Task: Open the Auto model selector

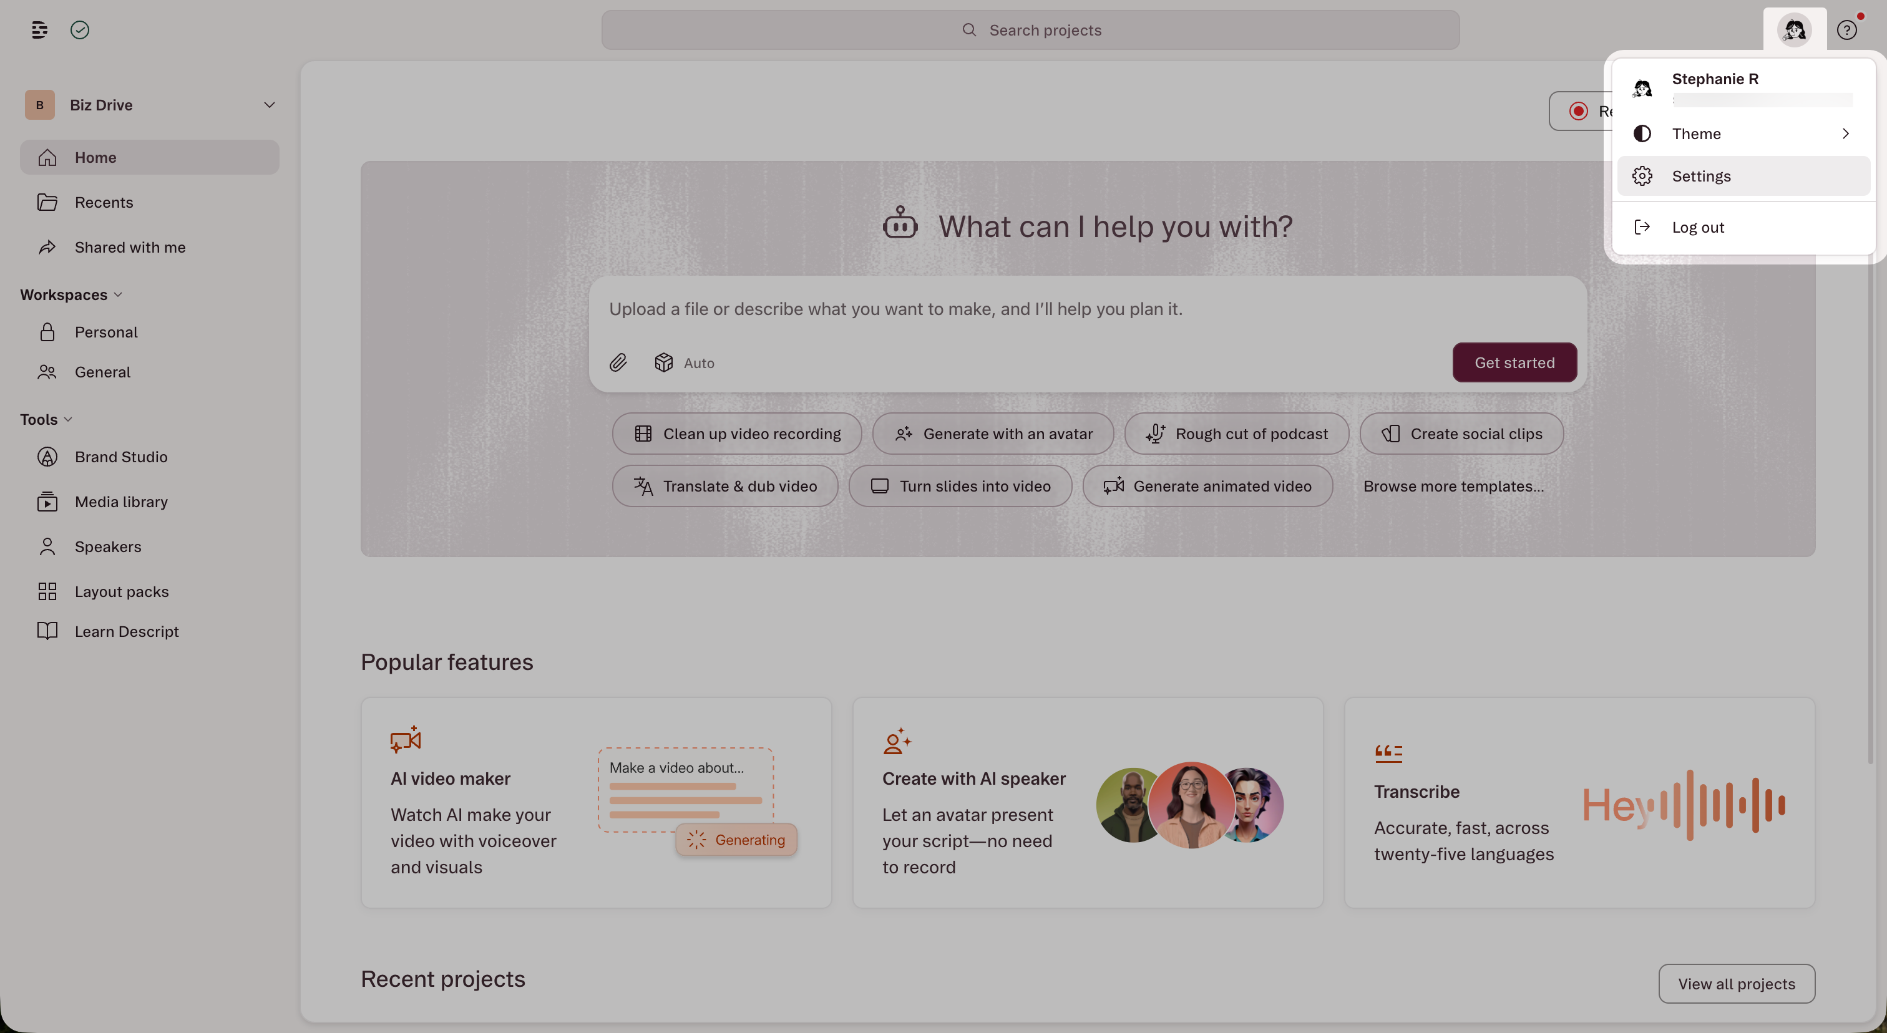Action: (x=685, y=362)
